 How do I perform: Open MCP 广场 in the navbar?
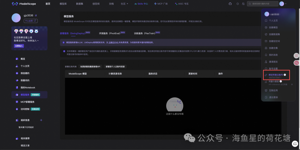pos(161,4)
